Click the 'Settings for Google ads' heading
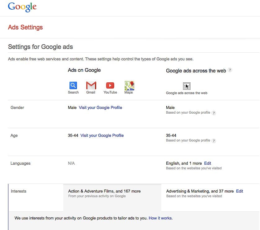 (x=40, y=47)
